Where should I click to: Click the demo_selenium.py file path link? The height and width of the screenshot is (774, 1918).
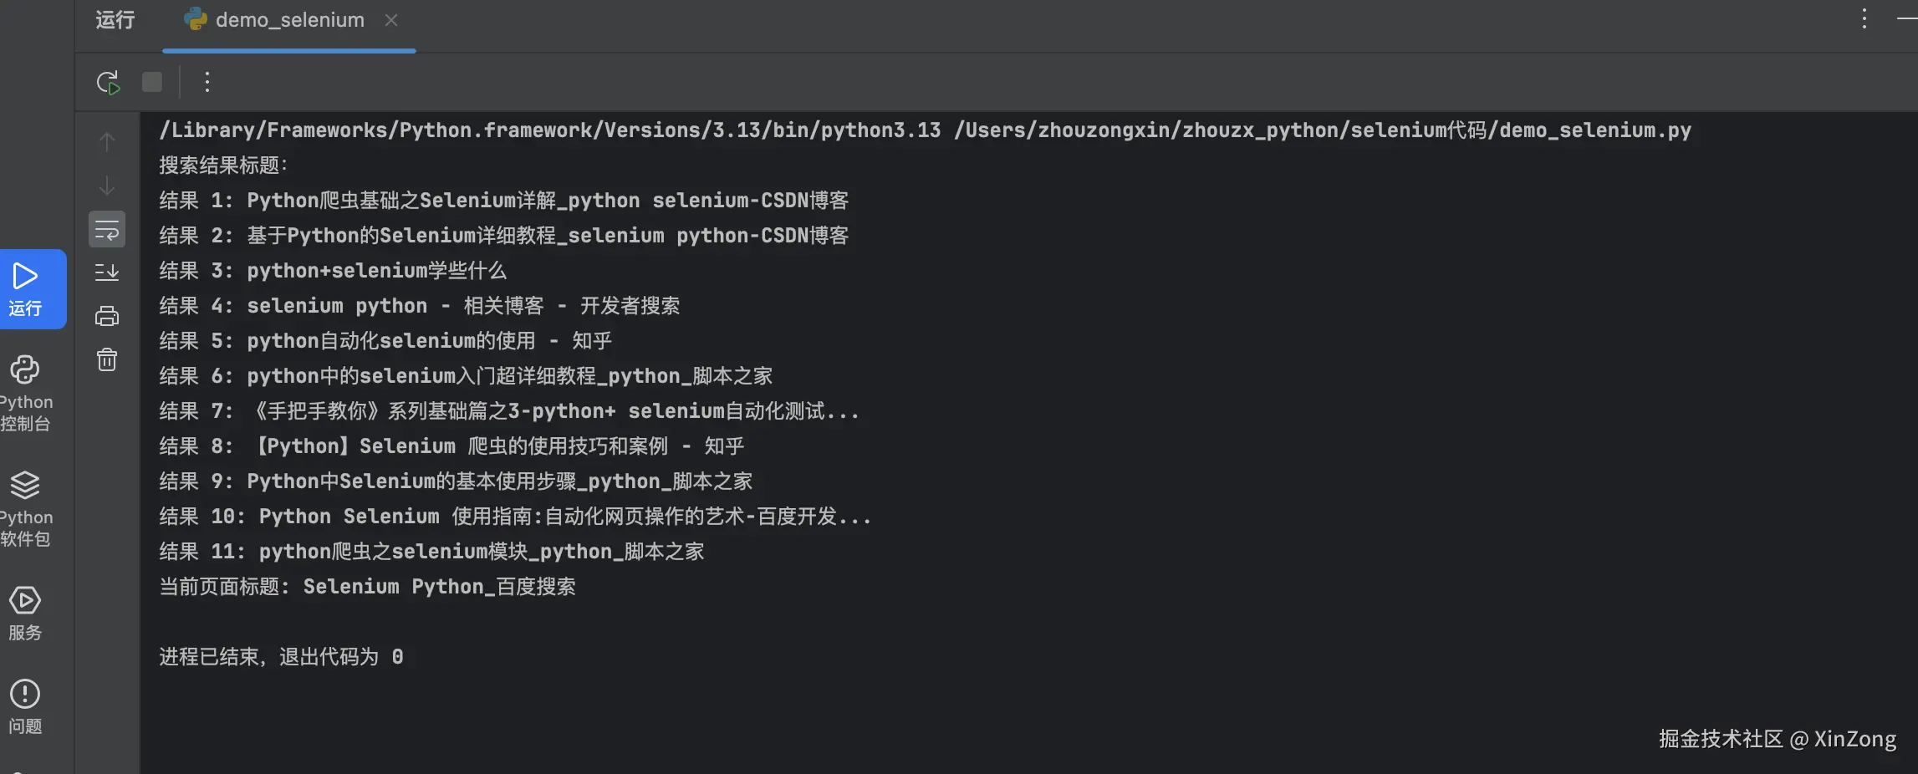(x=1322, y=130)
